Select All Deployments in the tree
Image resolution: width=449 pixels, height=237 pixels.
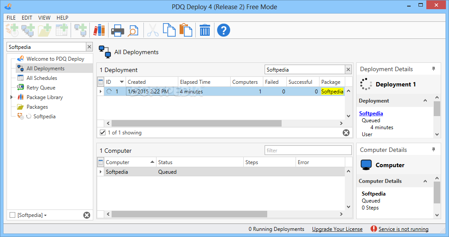pos(45,69)
